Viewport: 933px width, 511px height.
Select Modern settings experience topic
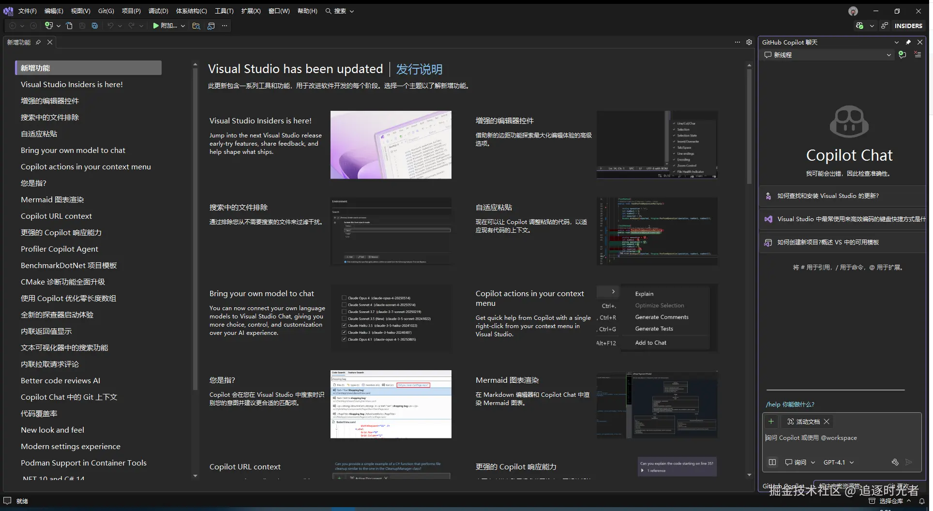click(x=71, y=446)
